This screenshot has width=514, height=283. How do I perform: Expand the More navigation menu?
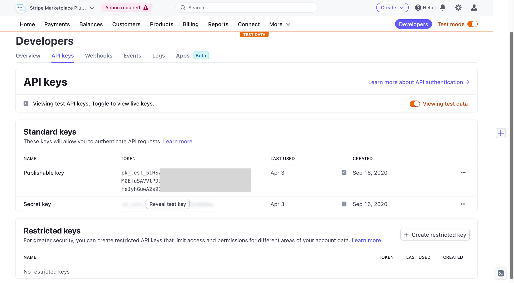[x=280, y=24]
